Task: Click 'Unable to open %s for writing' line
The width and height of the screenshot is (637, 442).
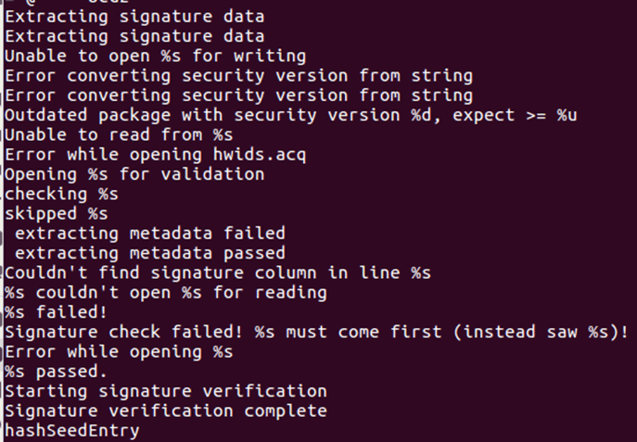Action: [x=155, y=56]
